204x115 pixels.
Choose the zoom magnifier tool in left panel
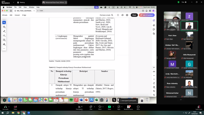pyautogui.click(x=4, y=27)
